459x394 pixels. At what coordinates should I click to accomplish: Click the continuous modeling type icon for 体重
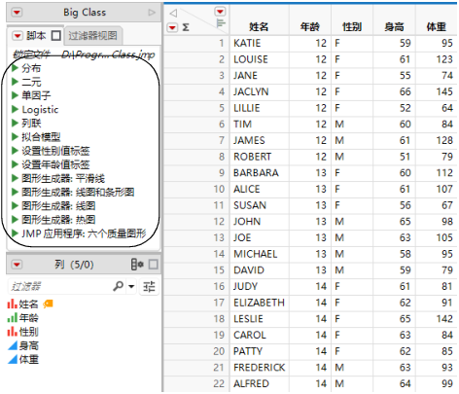[x=13, y=359]
